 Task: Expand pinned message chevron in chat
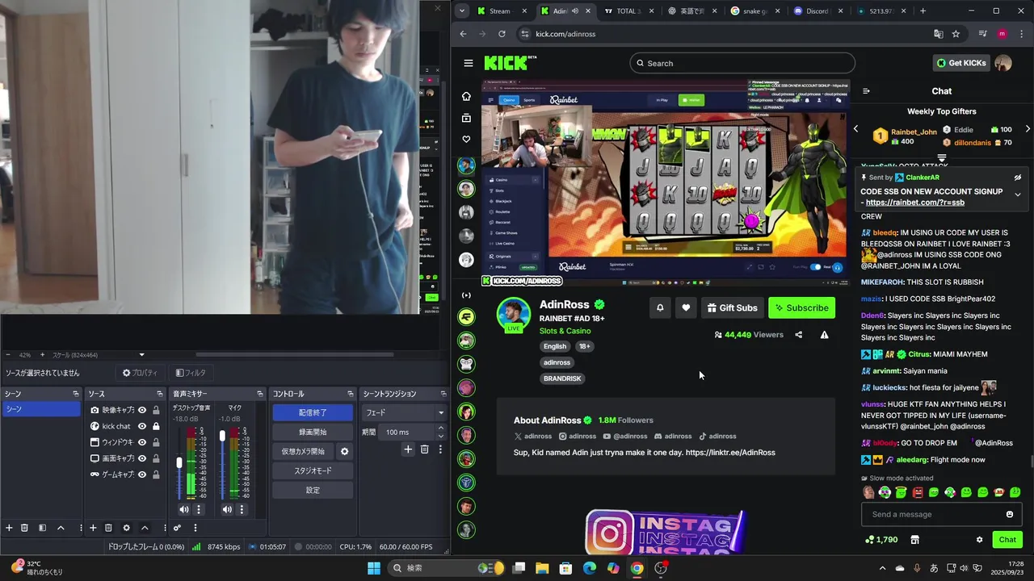[1018, 194]
